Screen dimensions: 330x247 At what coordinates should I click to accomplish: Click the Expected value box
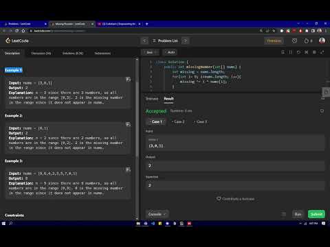[235, 185]
